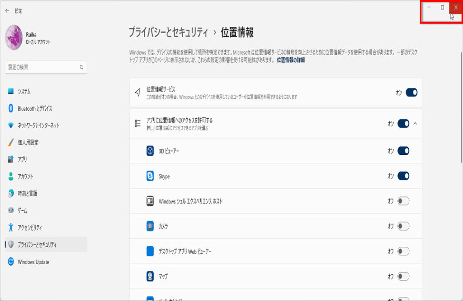The image size is (463, 301).
Task: Disable location access for Skype
Action: click(403, 176)
